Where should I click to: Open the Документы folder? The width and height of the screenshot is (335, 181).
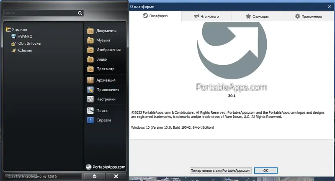click(x=102, y=31)
